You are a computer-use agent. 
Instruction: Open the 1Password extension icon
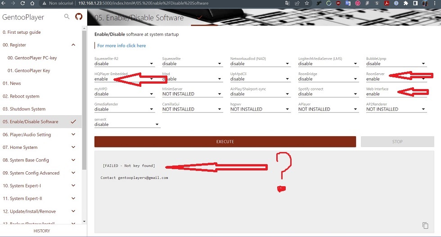click(x=396, y=3)
